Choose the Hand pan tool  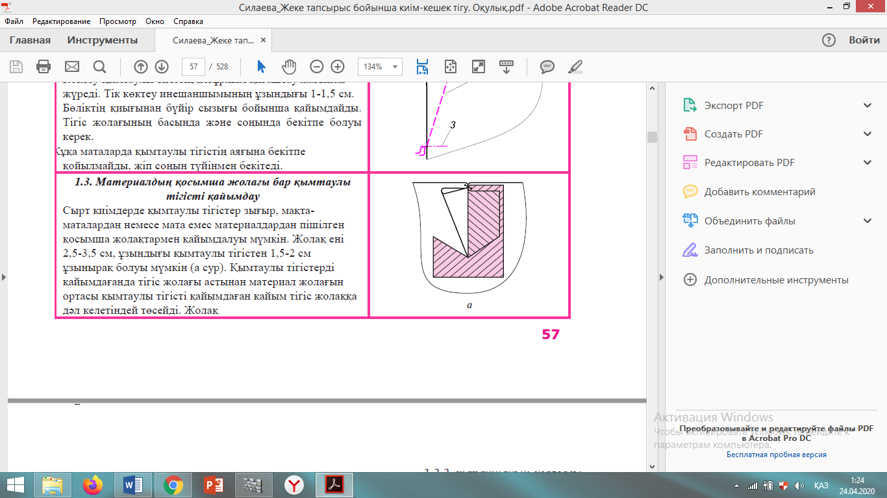[289, 66]
